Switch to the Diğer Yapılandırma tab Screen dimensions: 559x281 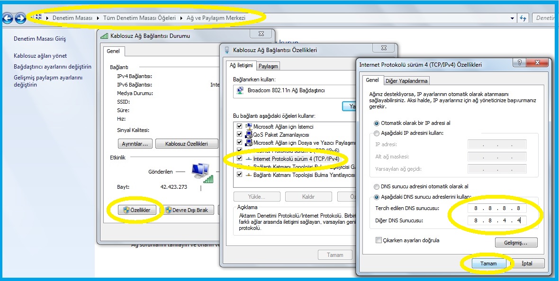406,80
